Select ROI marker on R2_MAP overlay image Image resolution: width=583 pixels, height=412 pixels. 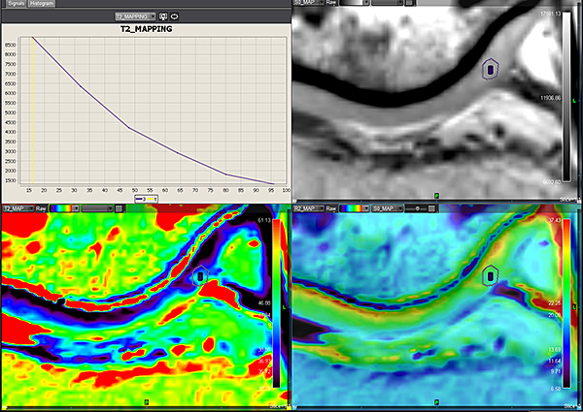pos(492,275)
